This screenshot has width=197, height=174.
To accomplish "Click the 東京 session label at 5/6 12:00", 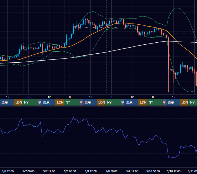I will tap(7, 102).
